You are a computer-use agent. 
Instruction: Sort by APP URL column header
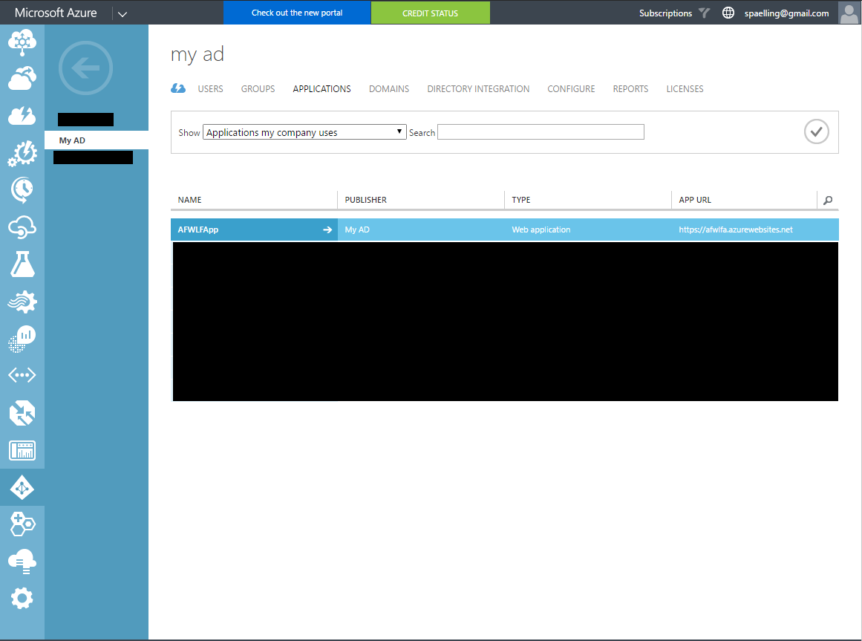click(695, 200)
